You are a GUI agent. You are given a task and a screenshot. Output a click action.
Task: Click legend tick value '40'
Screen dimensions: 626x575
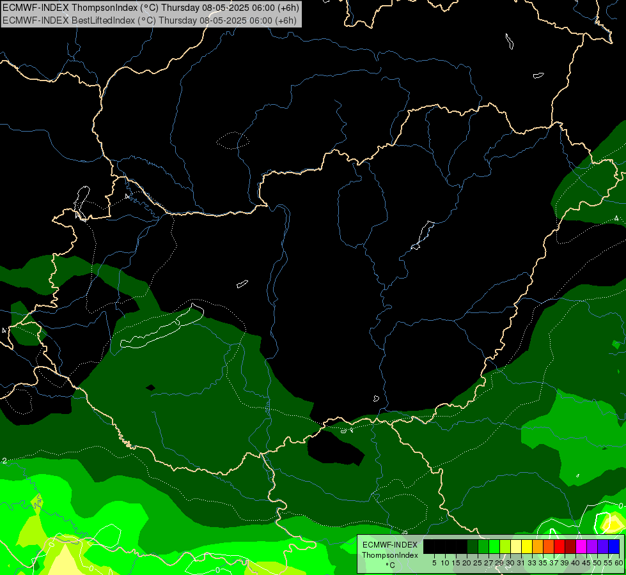coord(575,563)
